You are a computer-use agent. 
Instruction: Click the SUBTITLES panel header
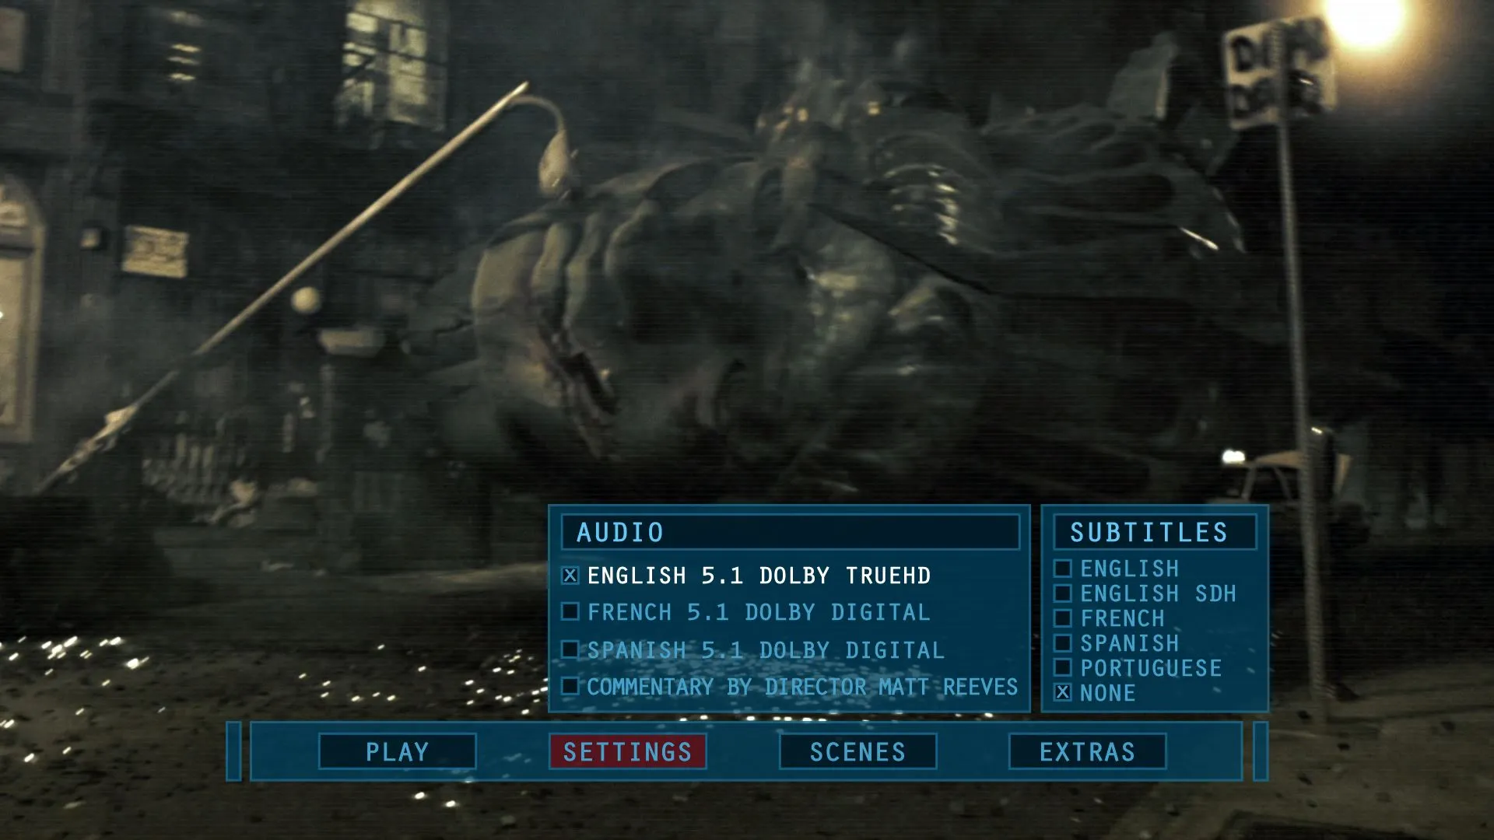pyautogui.click(x=1155, y=532)
